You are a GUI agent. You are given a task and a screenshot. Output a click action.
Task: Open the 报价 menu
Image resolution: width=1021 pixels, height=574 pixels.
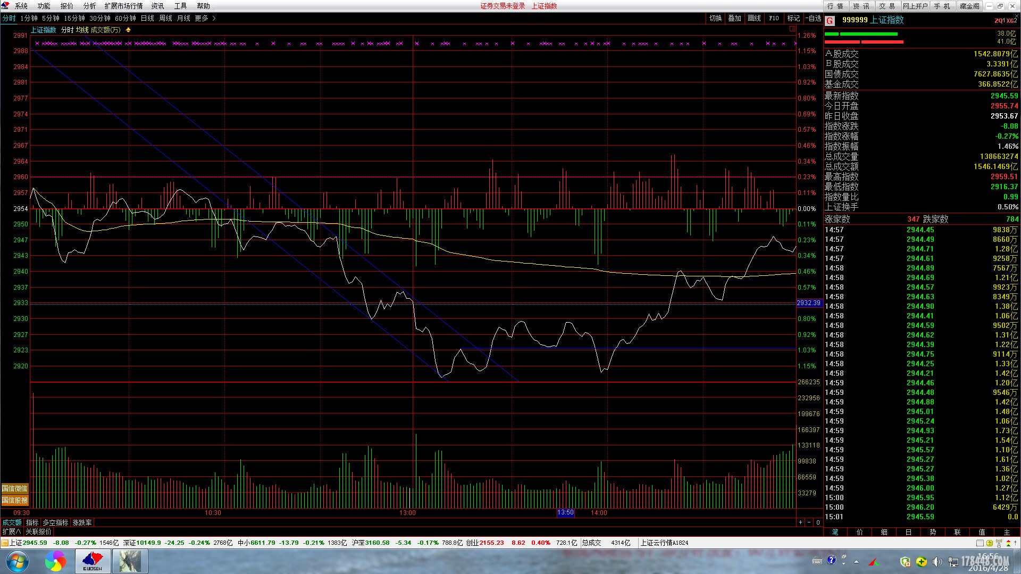click(x=67, y=6)
